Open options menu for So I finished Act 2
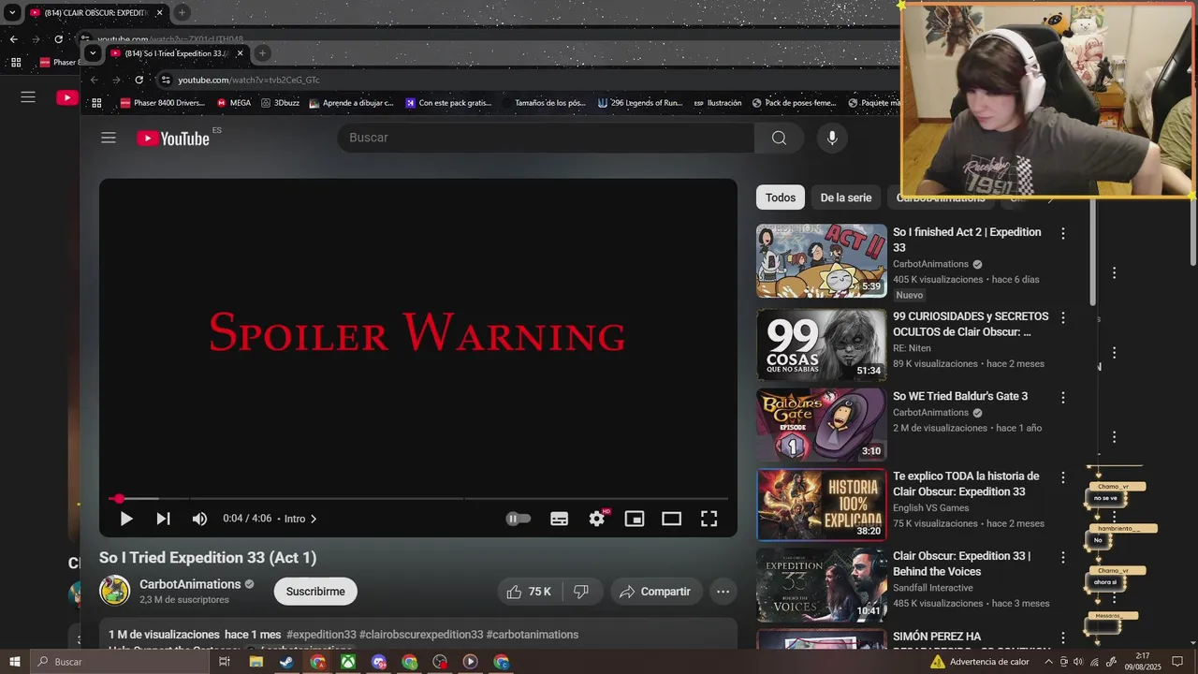The image size is (1198, 674). point(1062,233)
